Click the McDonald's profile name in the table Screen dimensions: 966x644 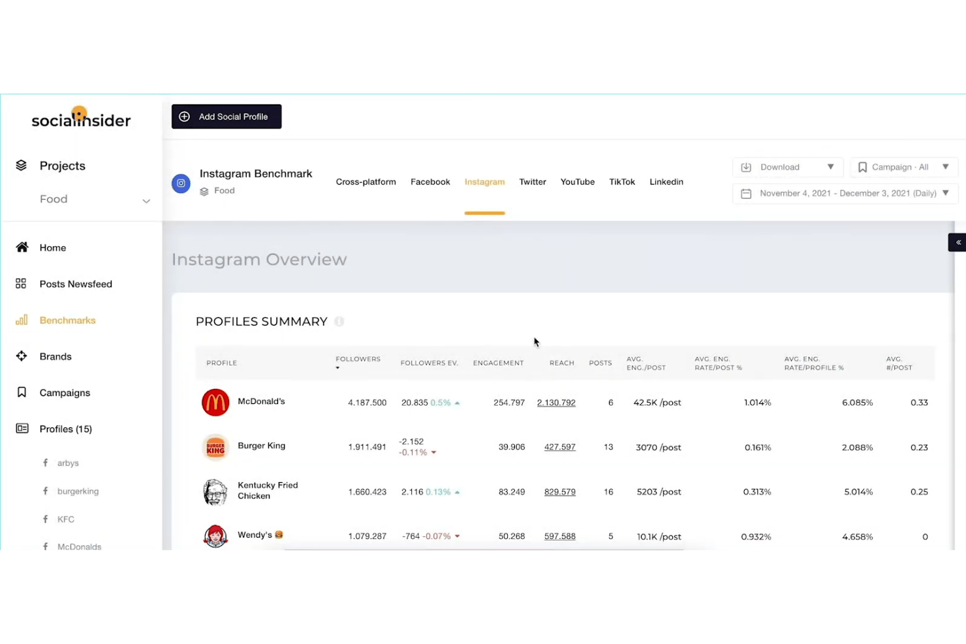(x=261, y=401)
